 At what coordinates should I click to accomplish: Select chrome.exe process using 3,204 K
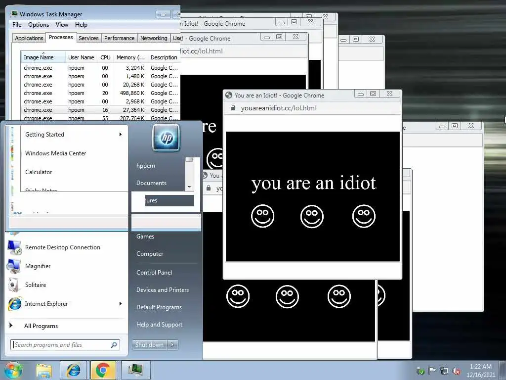[x=100, y=68]
